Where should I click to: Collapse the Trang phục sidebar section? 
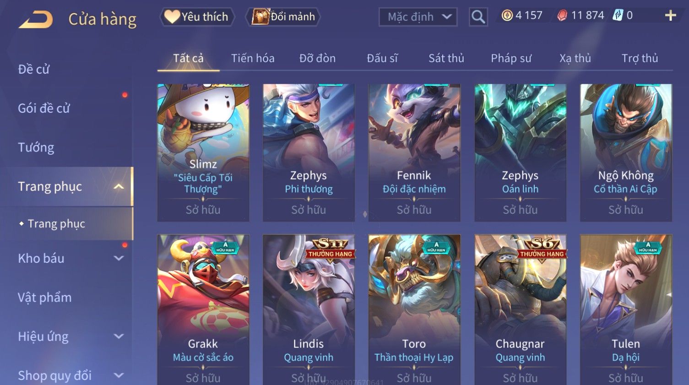(119, 187)
